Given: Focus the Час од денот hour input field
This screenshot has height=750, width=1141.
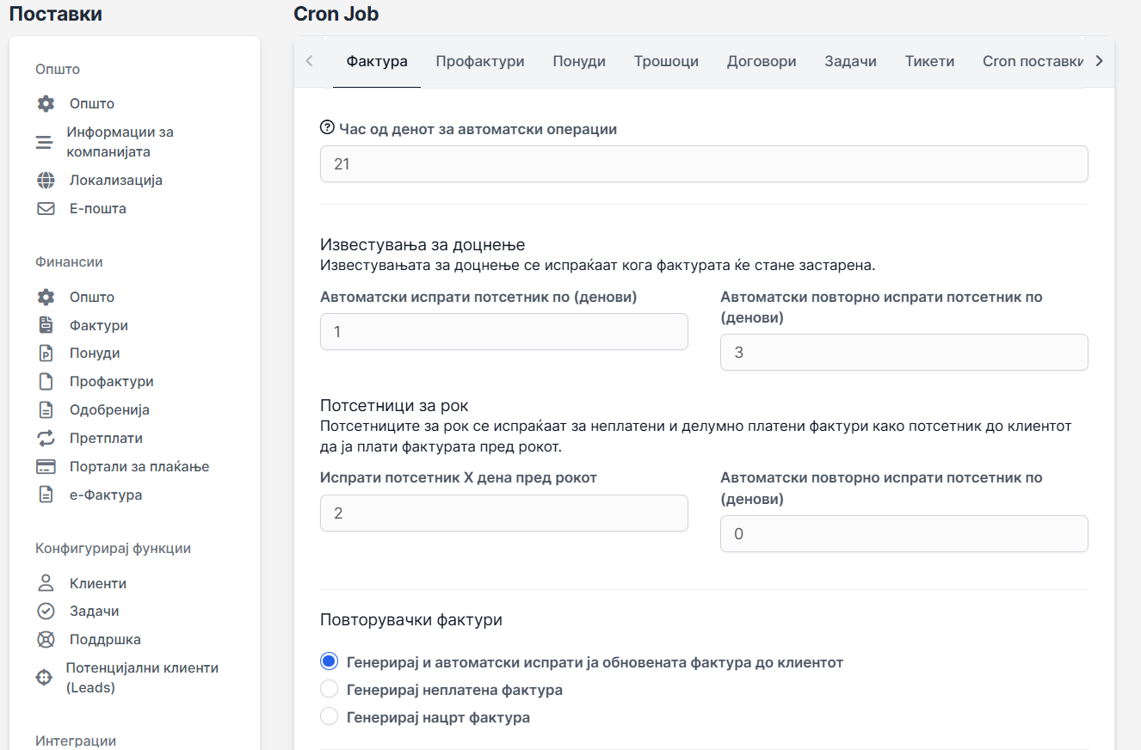Looking at the screenshot, I should [x=703, y=163].
